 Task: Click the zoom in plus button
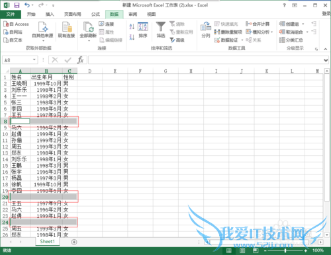tap(305, 250)
